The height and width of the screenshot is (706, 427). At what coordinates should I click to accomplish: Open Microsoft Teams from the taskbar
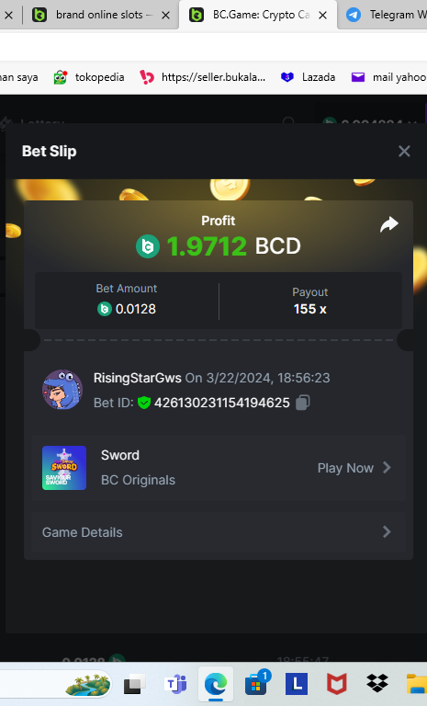(x=176, y=684)
